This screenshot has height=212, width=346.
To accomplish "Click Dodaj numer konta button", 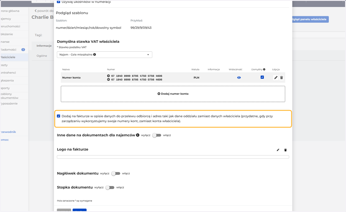I will point(173,94).
